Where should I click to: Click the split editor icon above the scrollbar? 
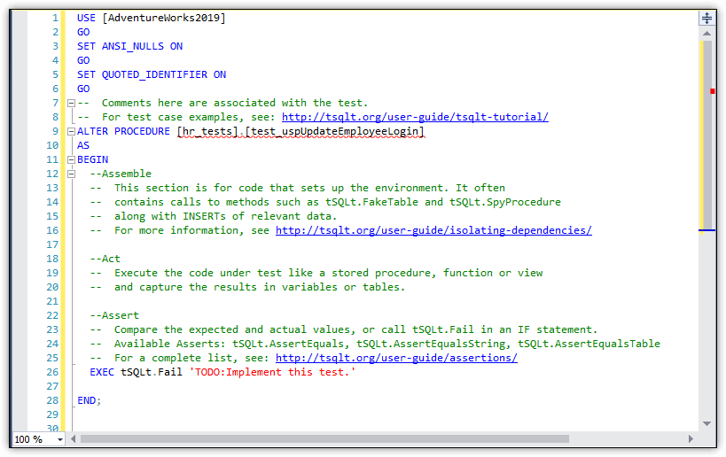(x=707, y=18)
